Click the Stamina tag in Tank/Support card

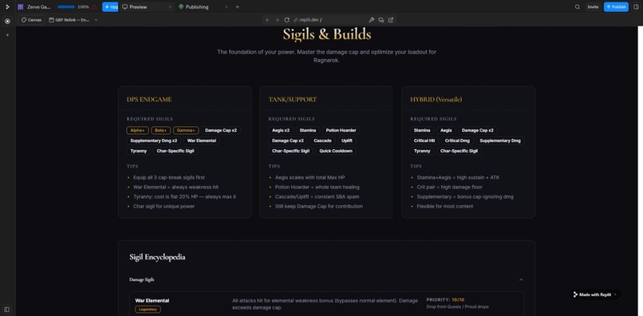(x=308, y=130)
